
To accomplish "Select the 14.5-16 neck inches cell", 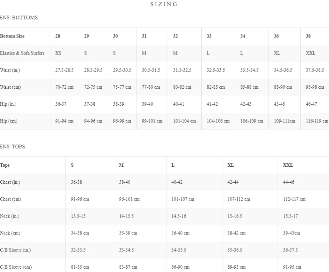I will (x=179, y=216).
